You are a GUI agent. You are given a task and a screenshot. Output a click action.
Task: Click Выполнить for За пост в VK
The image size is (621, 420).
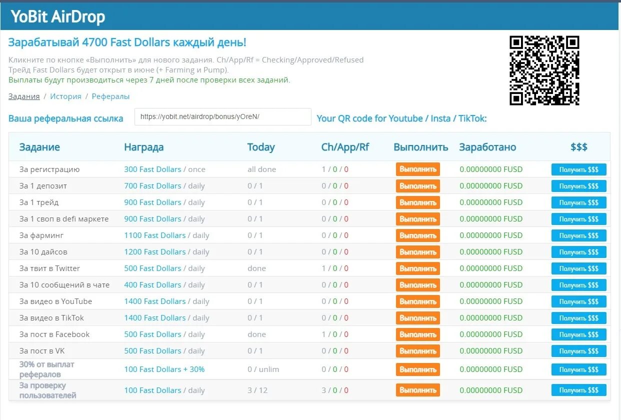(418, 351)
